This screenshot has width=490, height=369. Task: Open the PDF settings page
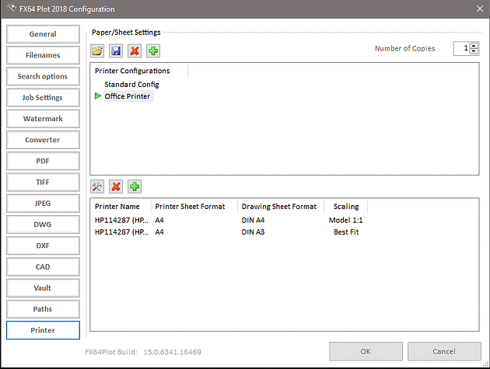pyautogui.click(x=43, y=161)
